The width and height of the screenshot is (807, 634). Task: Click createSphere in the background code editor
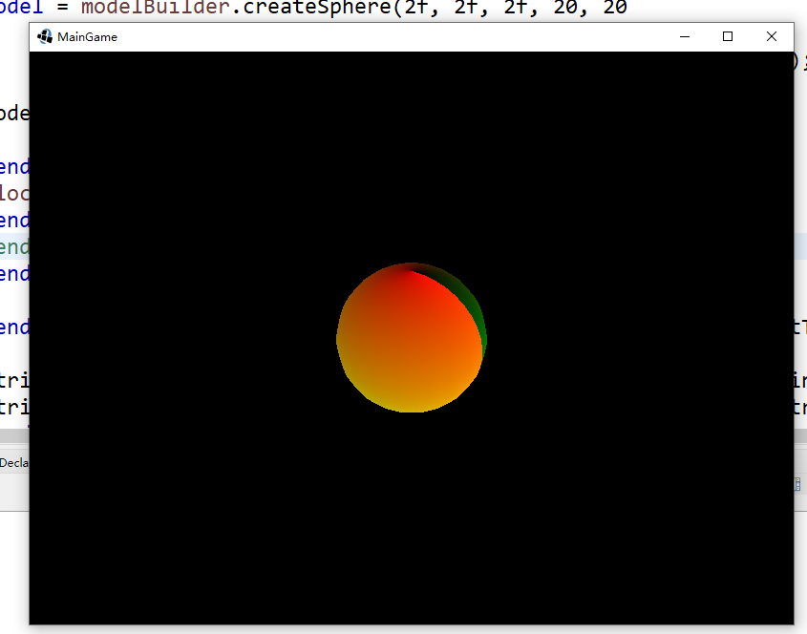(318, 8)
